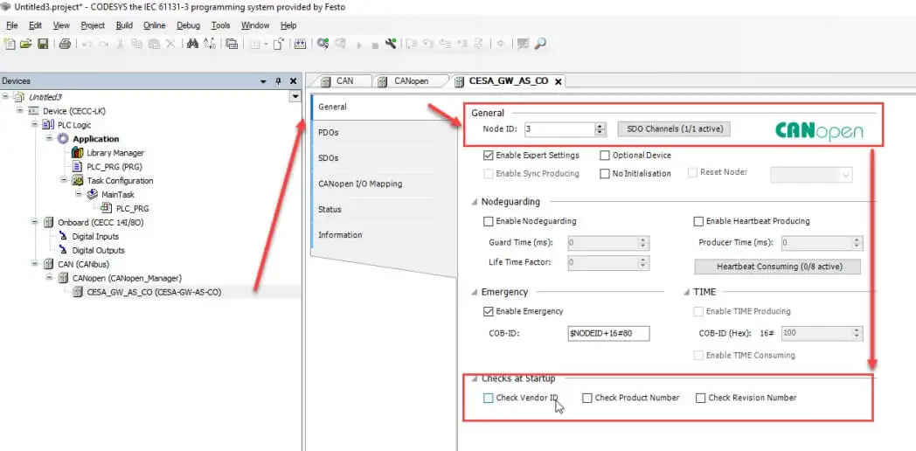Click Heartbeat Consuming (0/8 active) button

point(777,267)
